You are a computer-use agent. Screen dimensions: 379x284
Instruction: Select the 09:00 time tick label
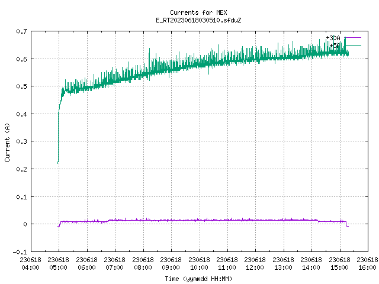(x=171, y=267)
